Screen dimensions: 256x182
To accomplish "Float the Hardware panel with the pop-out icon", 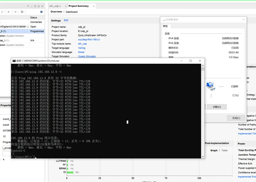I will (39, 6).
